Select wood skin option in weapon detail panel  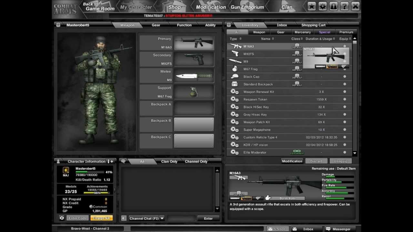point(247,198)
